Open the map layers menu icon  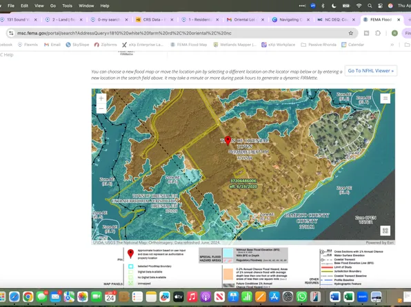point(385,98)
